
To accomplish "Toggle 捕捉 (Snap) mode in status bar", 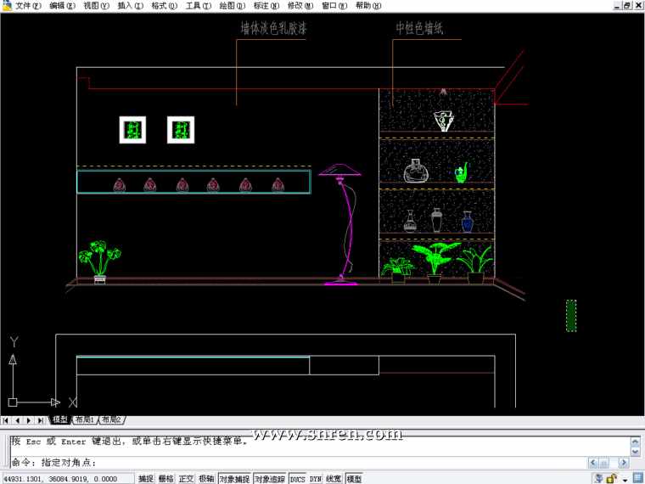I will point(146,479).
